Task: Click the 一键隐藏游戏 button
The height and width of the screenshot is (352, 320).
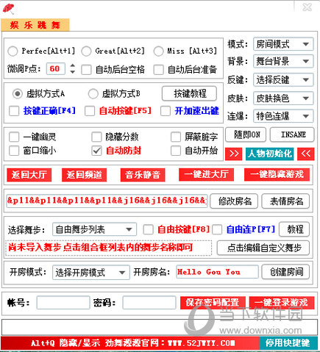Action: 277,175
